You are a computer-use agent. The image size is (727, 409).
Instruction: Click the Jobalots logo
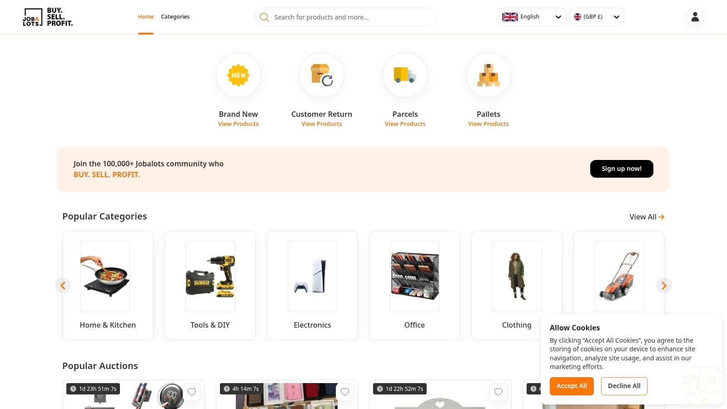pos(48,17)
